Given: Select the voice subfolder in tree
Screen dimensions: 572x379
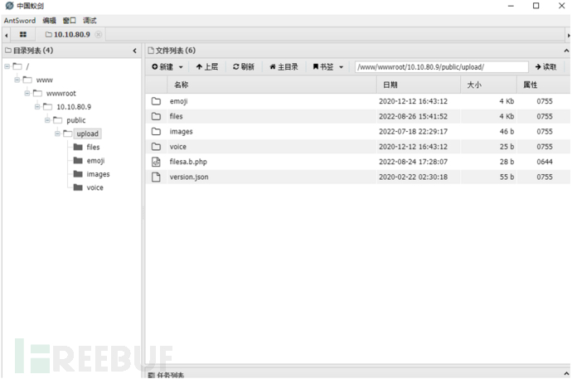Looking at the screenshot, I should [x=95, y=187].
